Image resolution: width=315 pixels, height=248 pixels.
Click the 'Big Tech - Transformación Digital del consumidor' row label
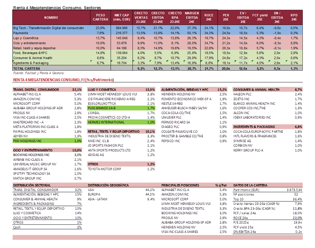click(49, 28)
